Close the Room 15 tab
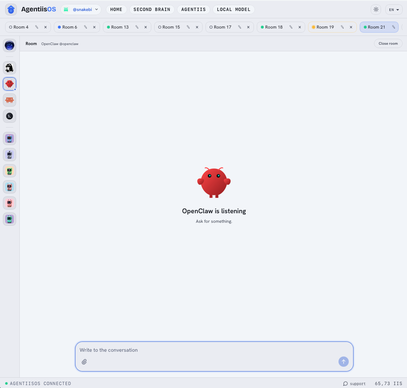 tap(197, 27)
